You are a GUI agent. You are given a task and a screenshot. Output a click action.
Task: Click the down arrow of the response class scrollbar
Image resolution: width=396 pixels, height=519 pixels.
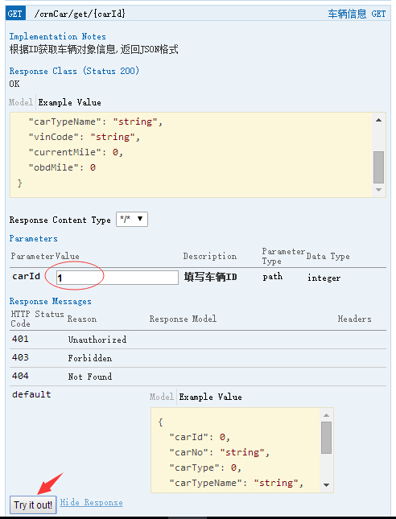click(379, 190)
